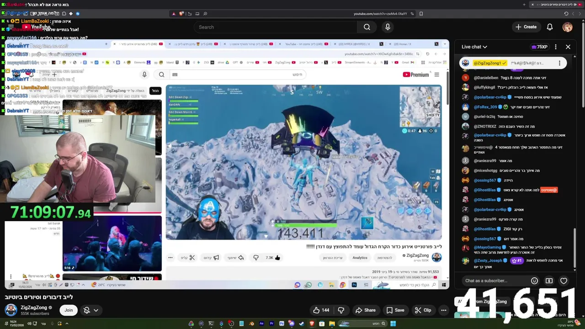Create a Clip of the stream

(423, 310)
